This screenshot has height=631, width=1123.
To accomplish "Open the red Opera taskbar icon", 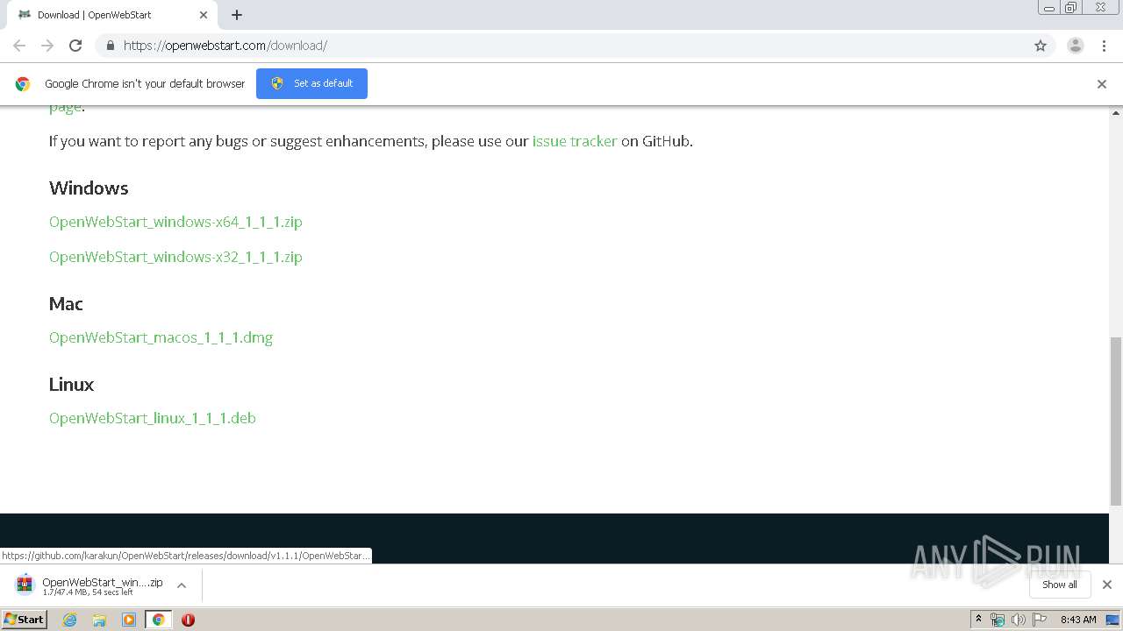I will point(188,620).
